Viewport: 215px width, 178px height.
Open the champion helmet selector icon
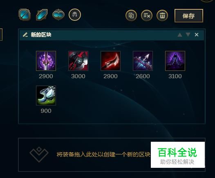(x=75, y=15)
